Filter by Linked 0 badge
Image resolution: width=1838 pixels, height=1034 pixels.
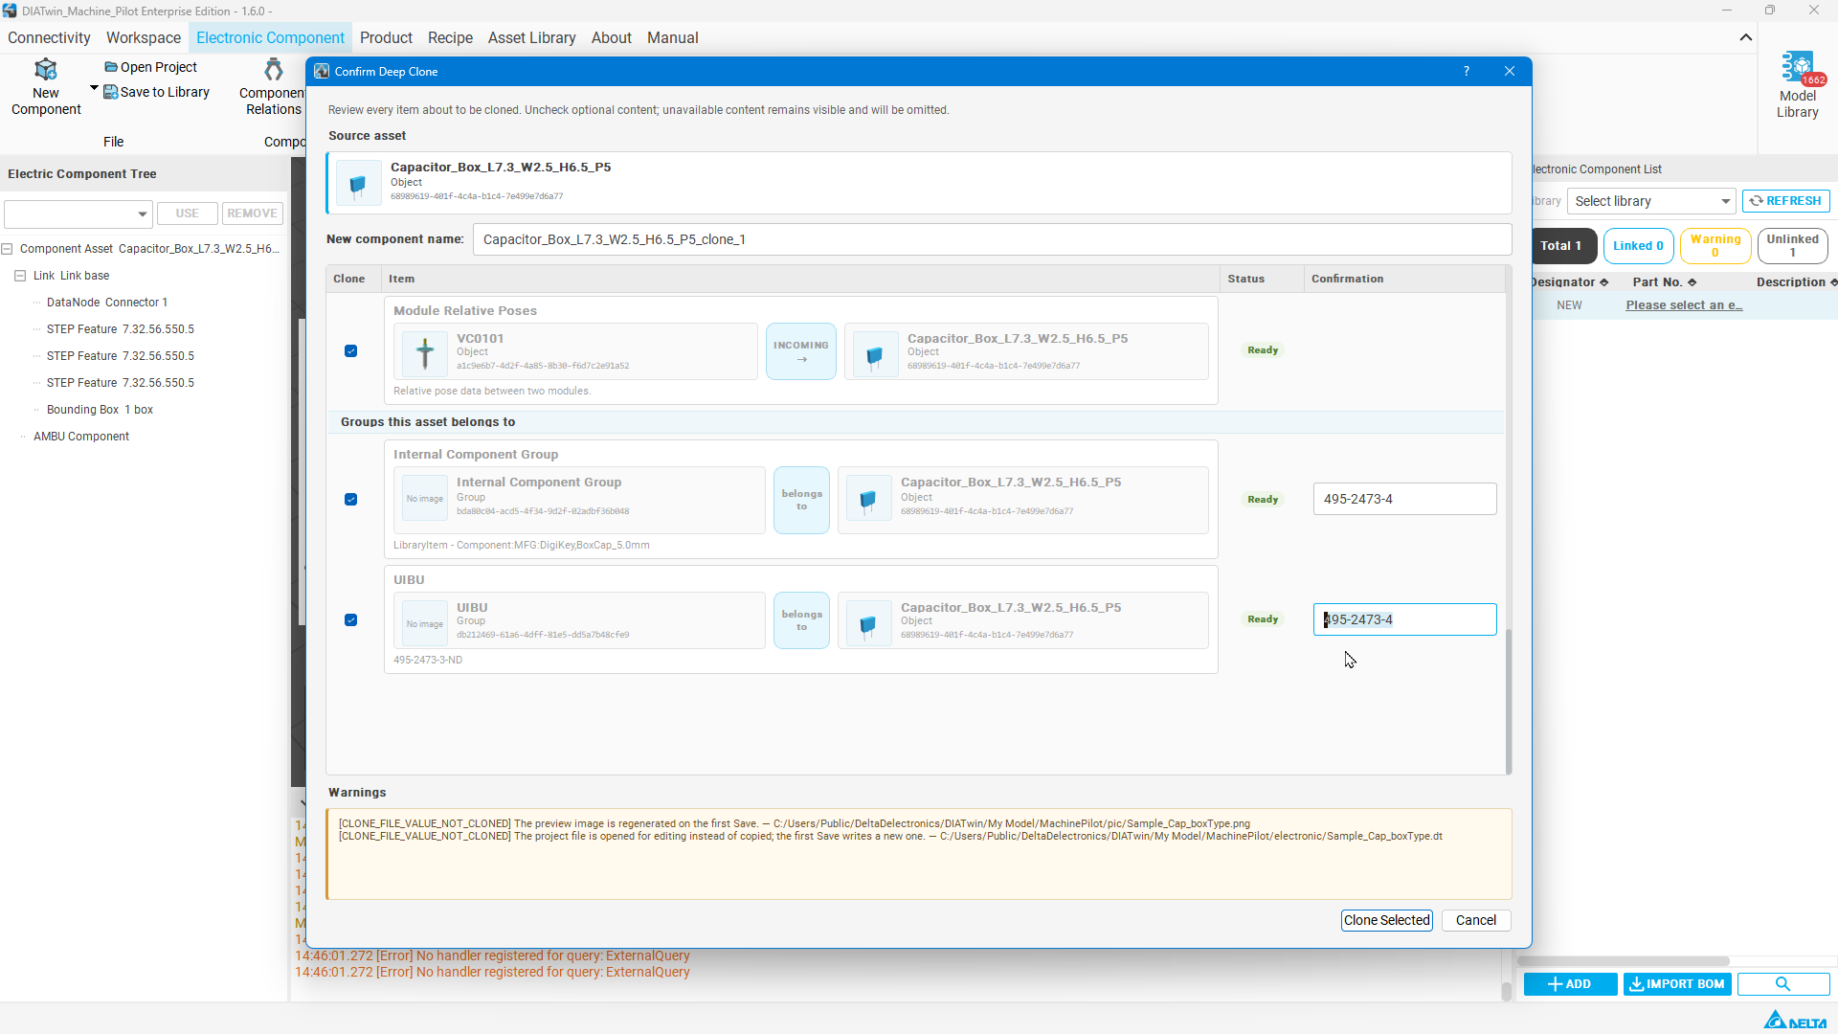click(1639, 246)
